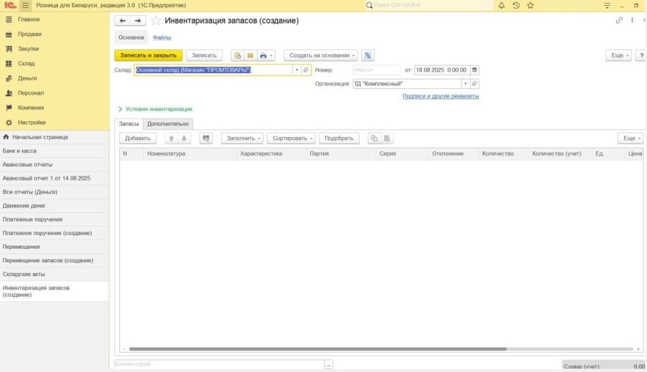Click the print icon in toolbar
Viewport: 647px width, 372px height.
(x=264, y=56)
